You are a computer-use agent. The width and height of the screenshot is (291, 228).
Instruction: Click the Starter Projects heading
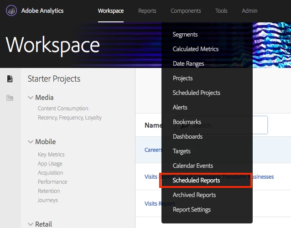pyautogui.click(x=54, y=79)
